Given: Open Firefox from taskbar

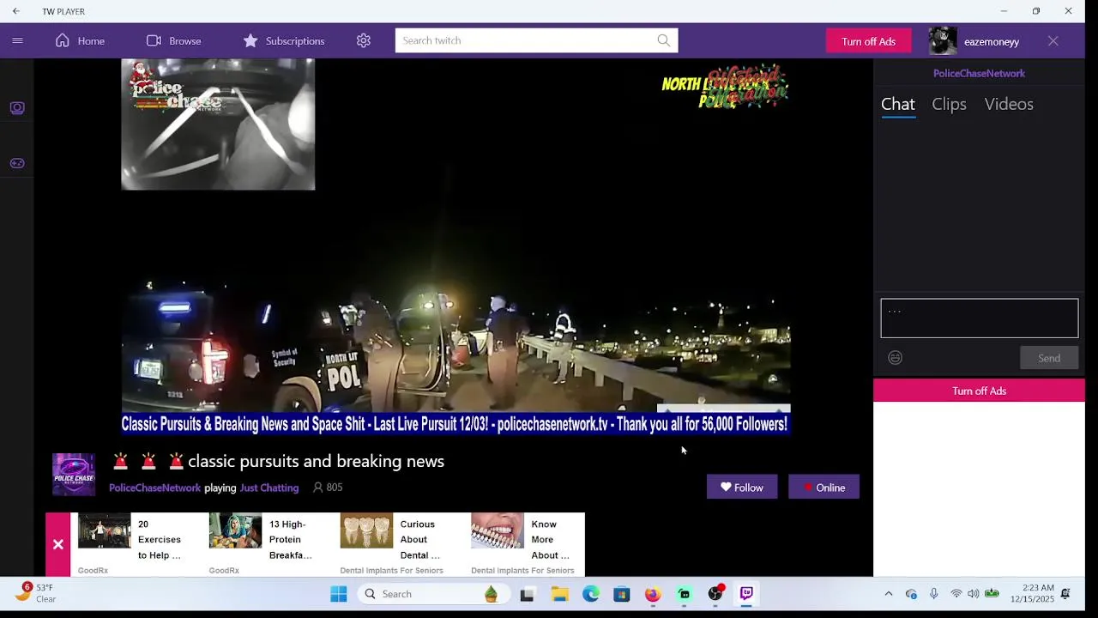Looking at the screenshot, I should (x=653, y=594).
